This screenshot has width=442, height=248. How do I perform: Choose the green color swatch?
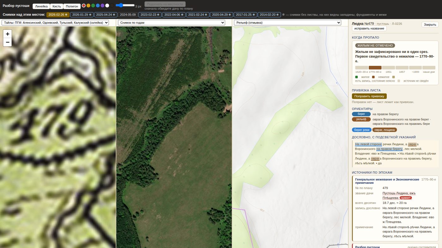pyautogui.click(x=93, y=5)
